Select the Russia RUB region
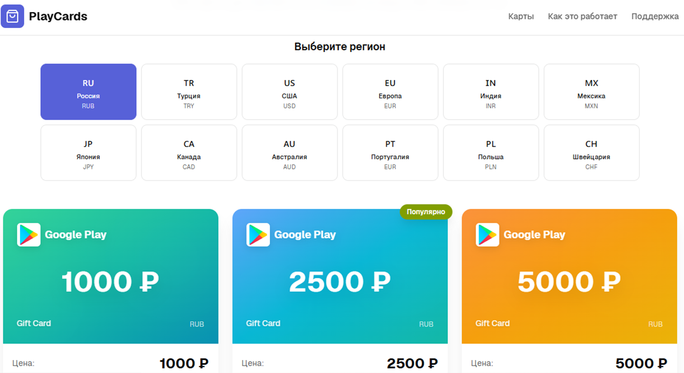This screenshot has width=684, height=373. 88,92
